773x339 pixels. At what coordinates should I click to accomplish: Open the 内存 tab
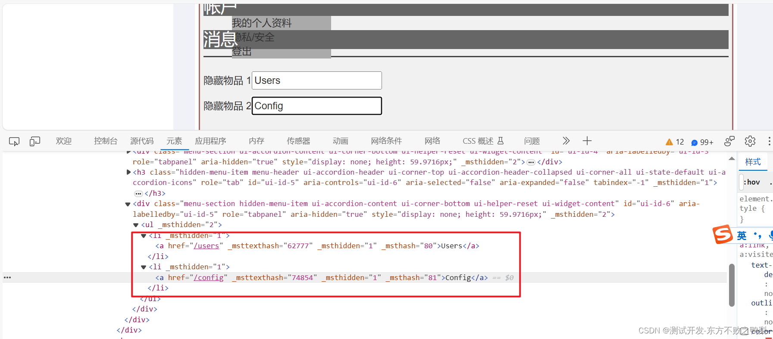(257, 141)
